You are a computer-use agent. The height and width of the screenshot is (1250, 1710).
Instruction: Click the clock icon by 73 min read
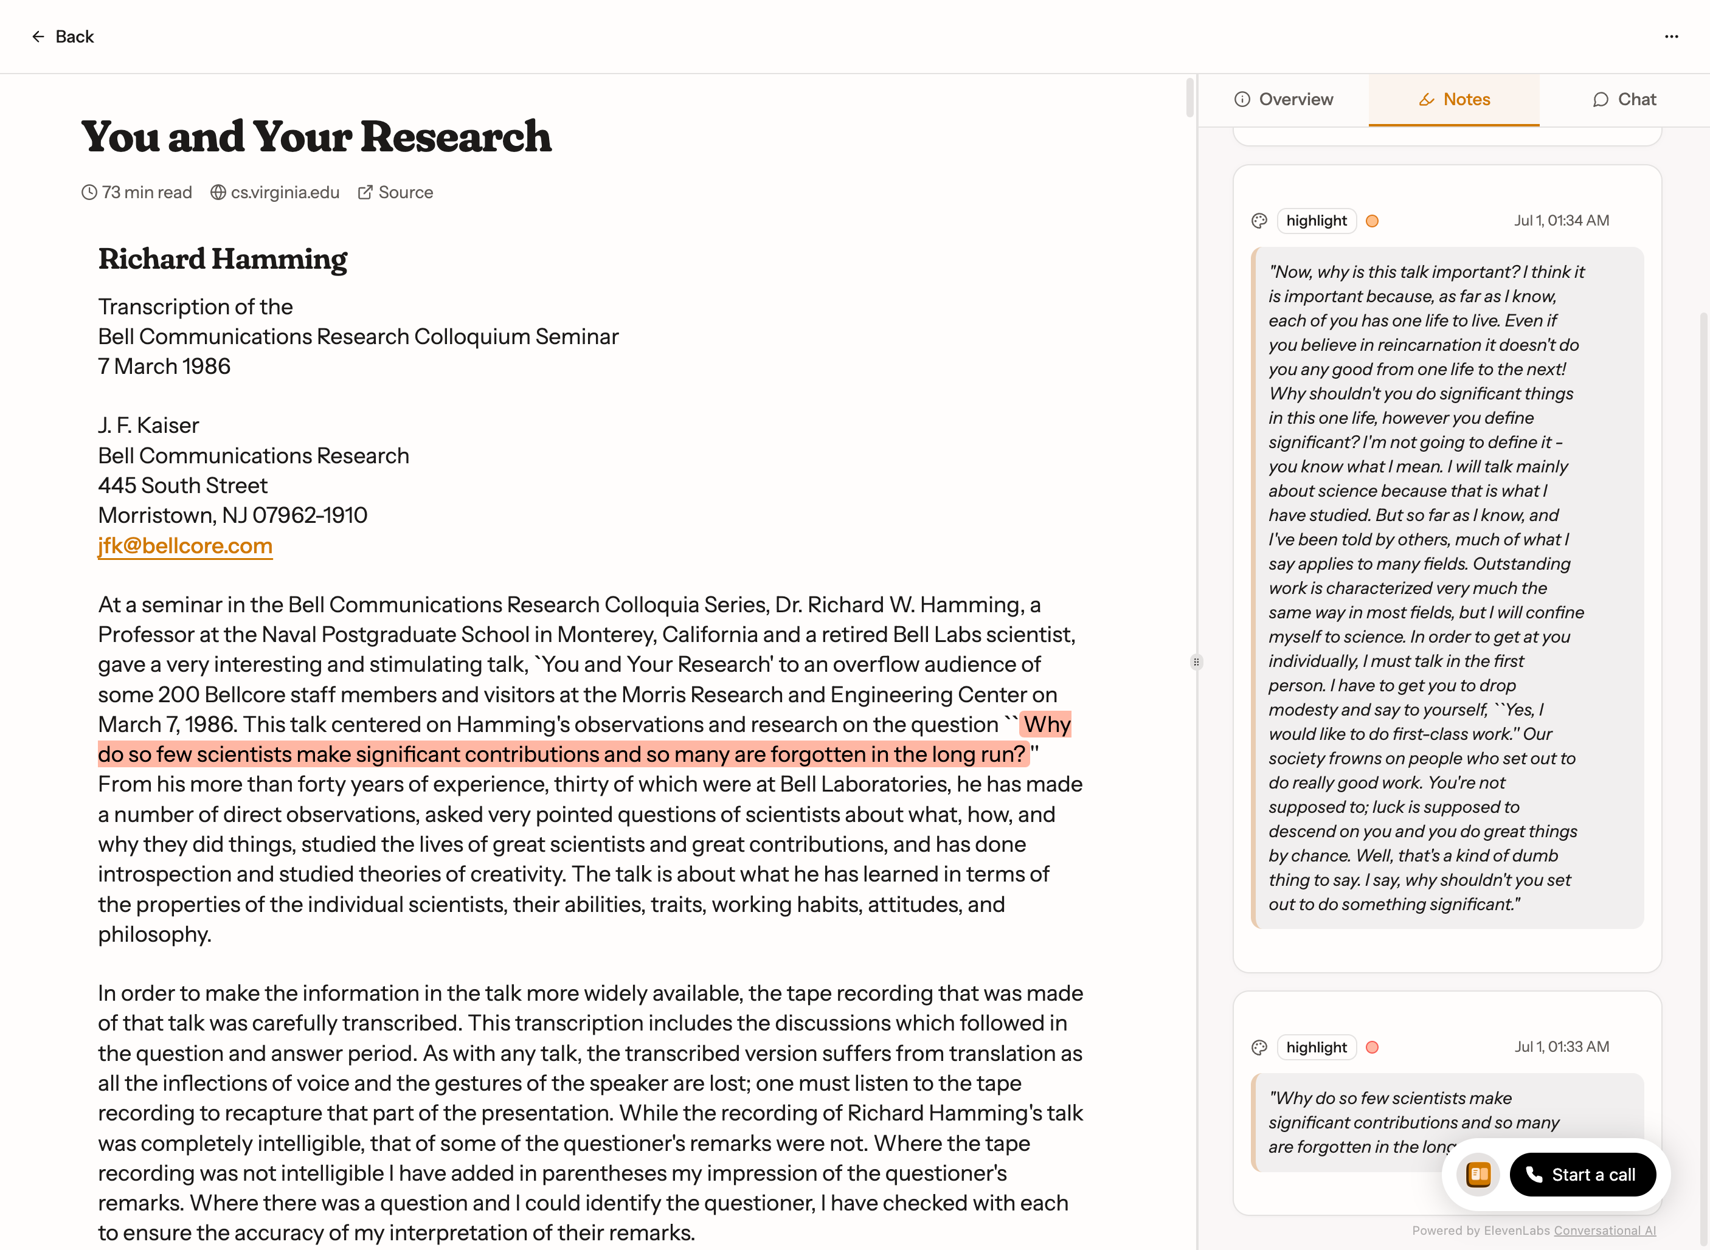click(89, 192)
